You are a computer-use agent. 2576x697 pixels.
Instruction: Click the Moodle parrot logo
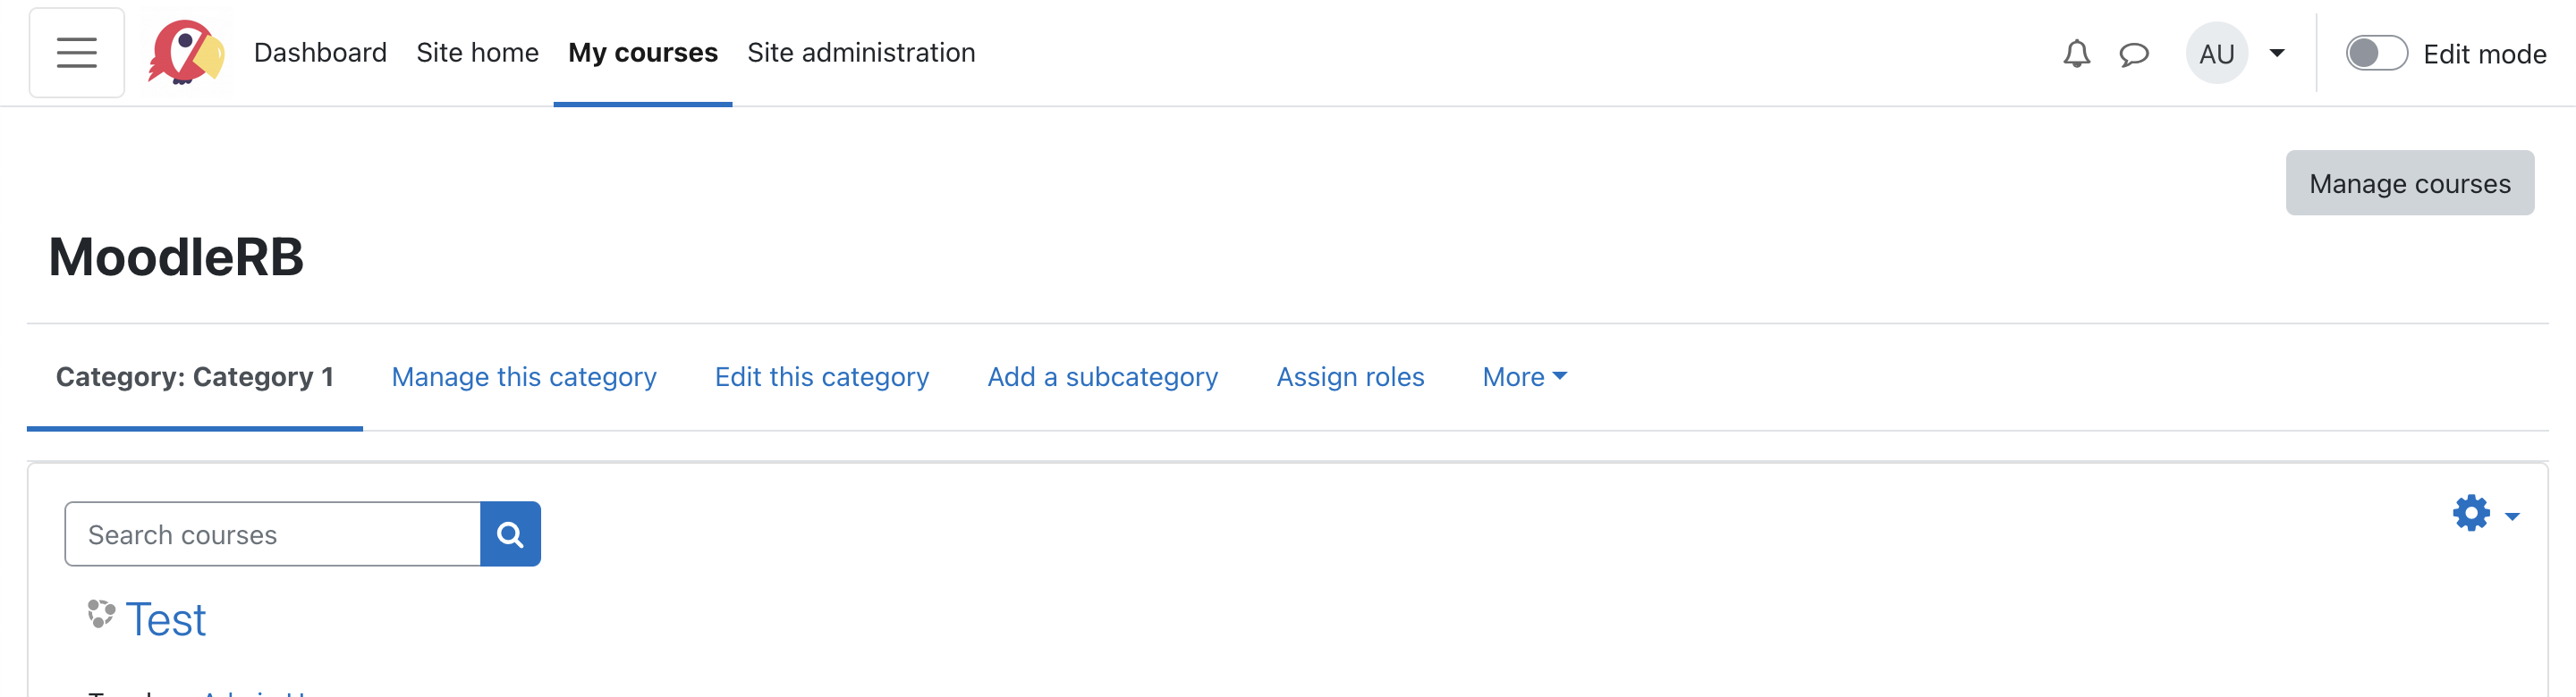[x=186, y=53]
